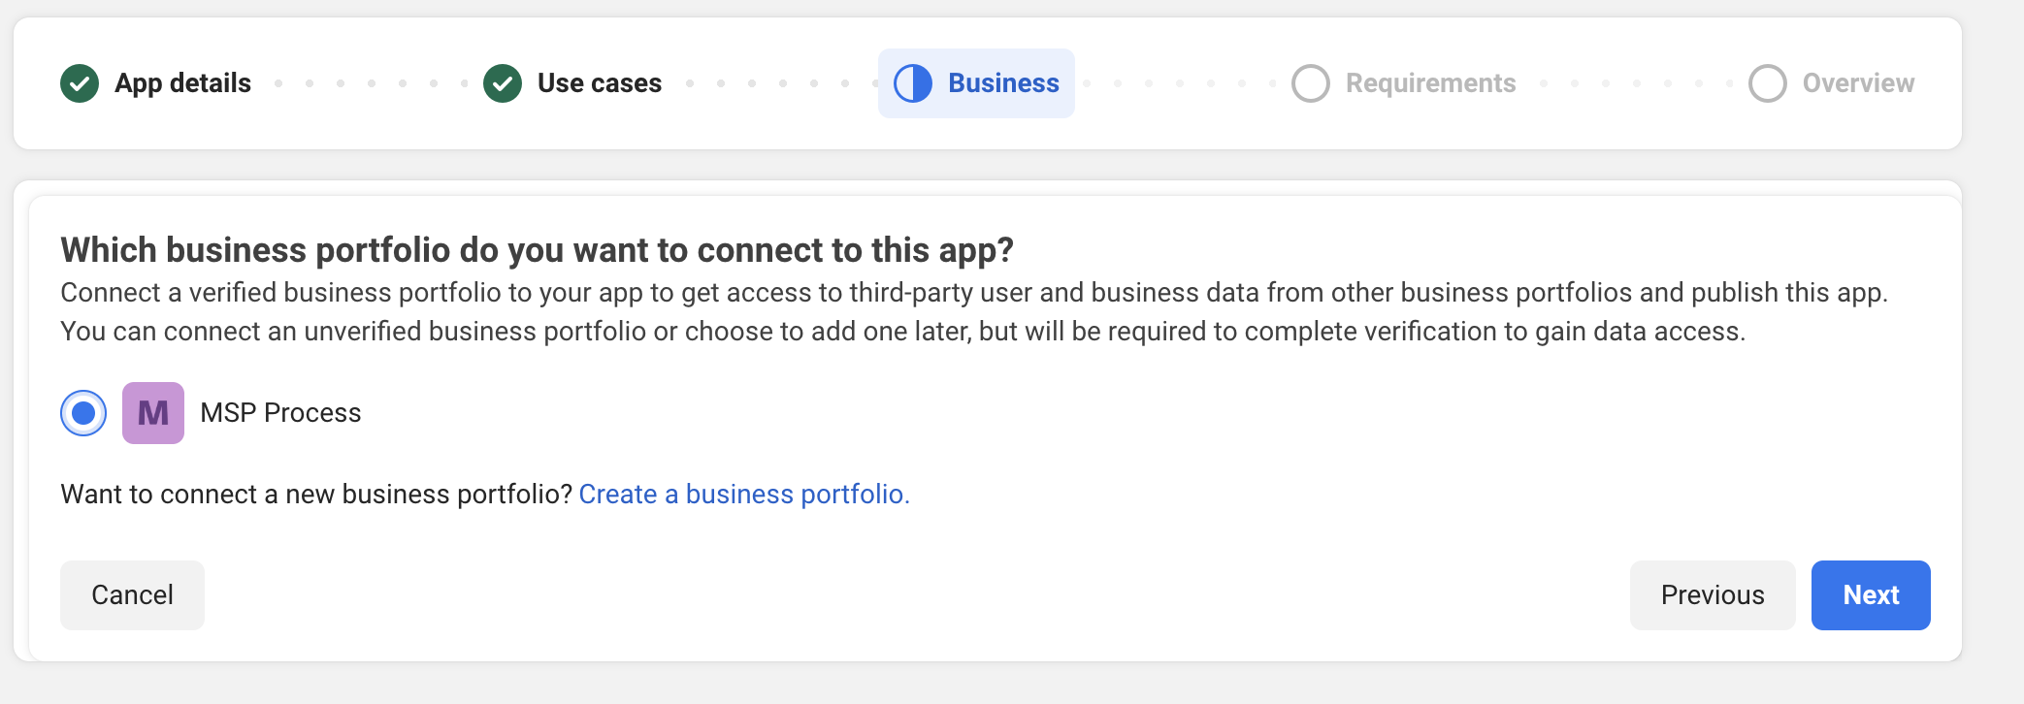Jump to the Requirements step label
2024x704 pixels.
(x=1430, y=83)
